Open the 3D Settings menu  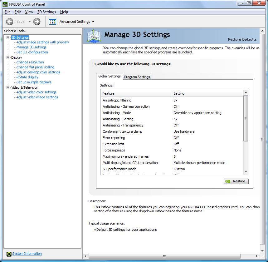pyautogui.click(x=46, y=12)
